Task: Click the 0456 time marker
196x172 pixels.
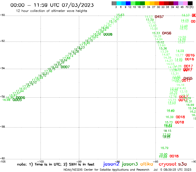Action: coord(167,33)
